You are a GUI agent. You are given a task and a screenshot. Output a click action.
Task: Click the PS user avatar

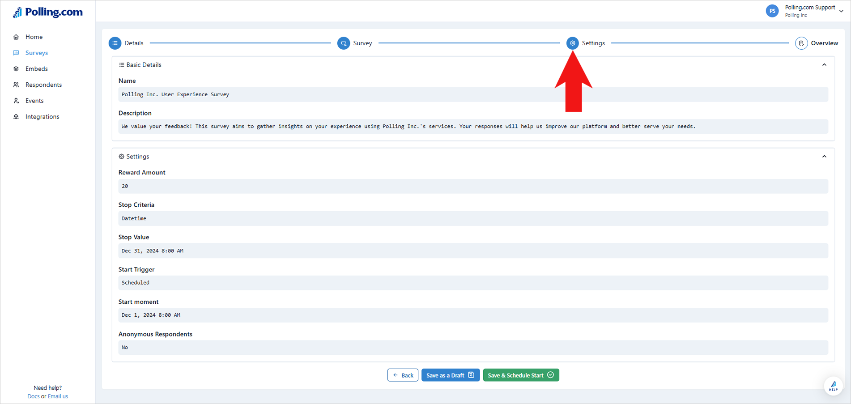[x=772, y=11]
